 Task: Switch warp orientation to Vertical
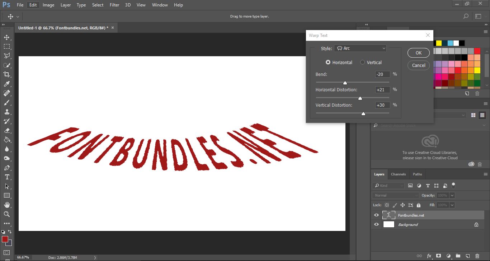[362, 62]
